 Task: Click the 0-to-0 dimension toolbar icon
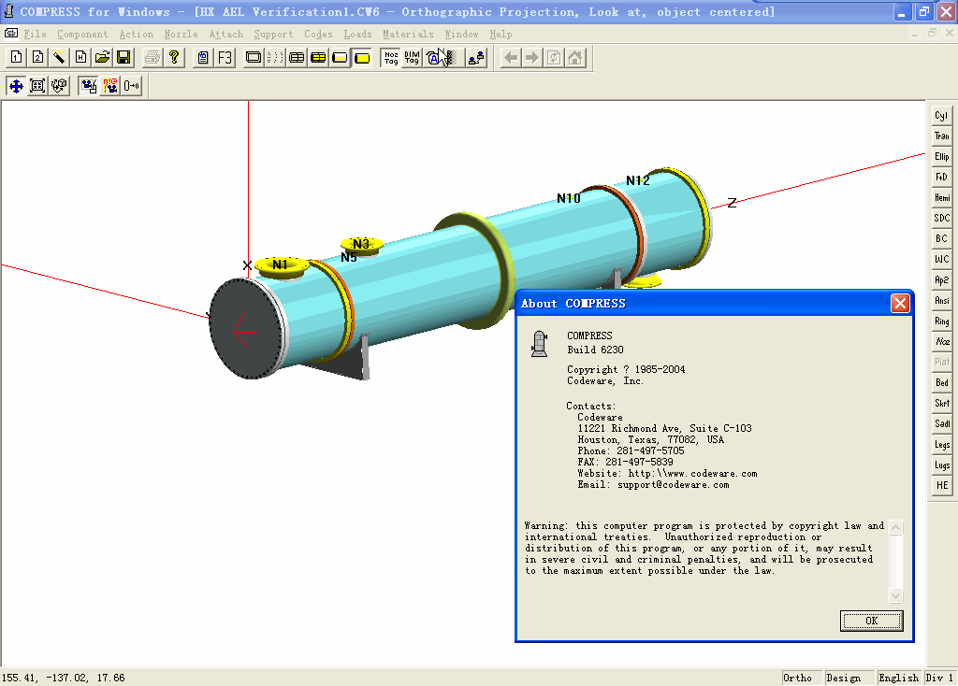click(131, 86)
